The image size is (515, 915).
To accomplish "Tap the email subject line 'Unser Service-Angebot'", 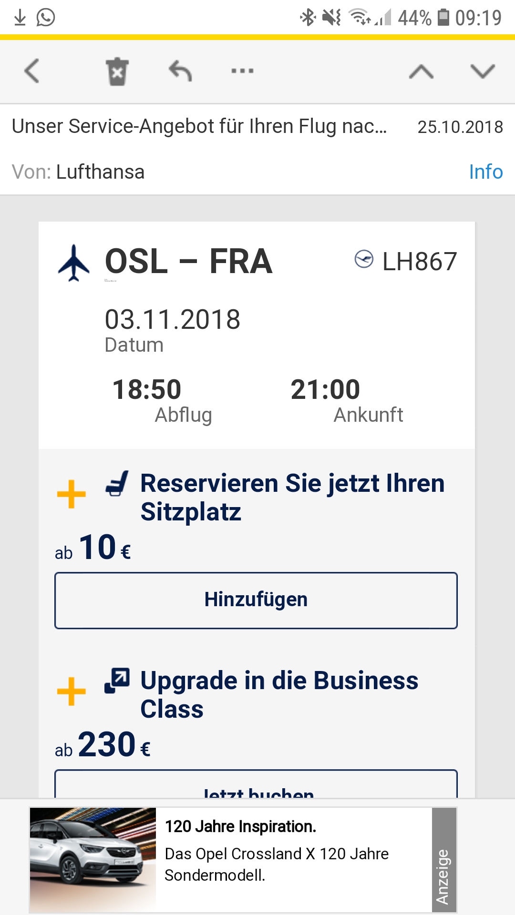I will (x=199, y=127).
